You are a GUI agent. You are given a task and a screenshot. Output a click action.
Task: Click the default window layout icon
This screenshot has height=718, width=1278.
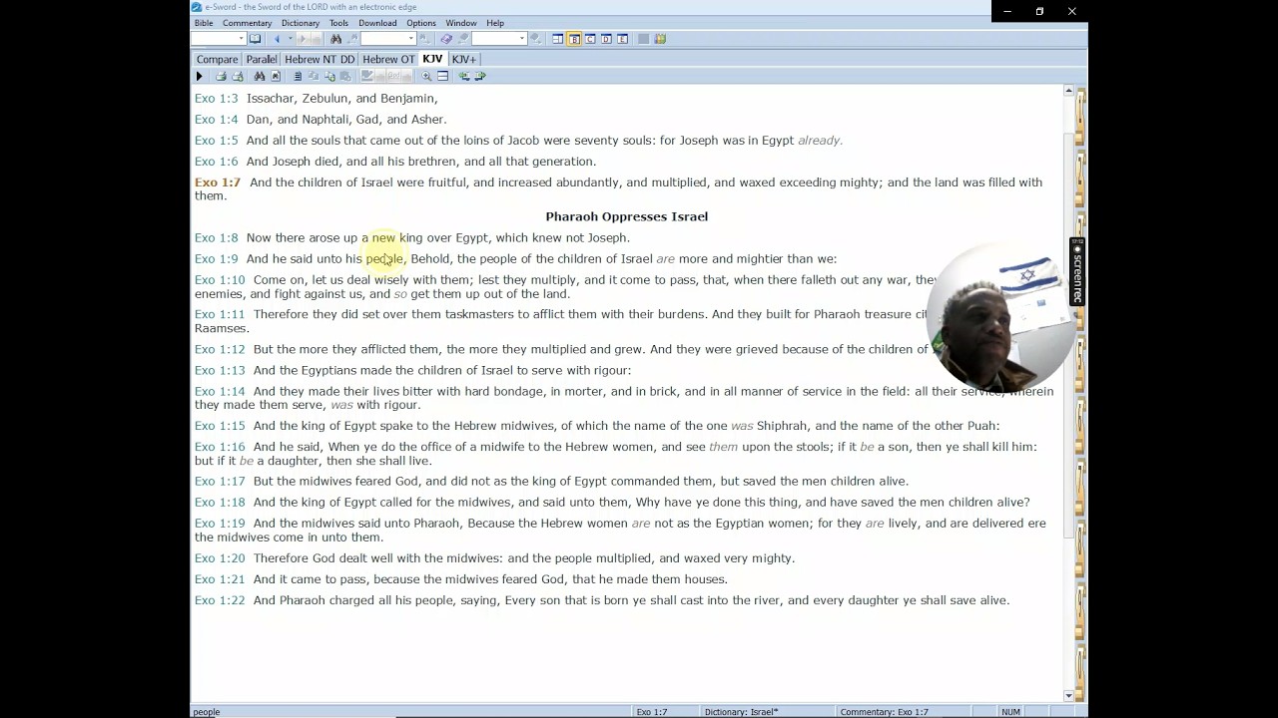coord(558,39)
